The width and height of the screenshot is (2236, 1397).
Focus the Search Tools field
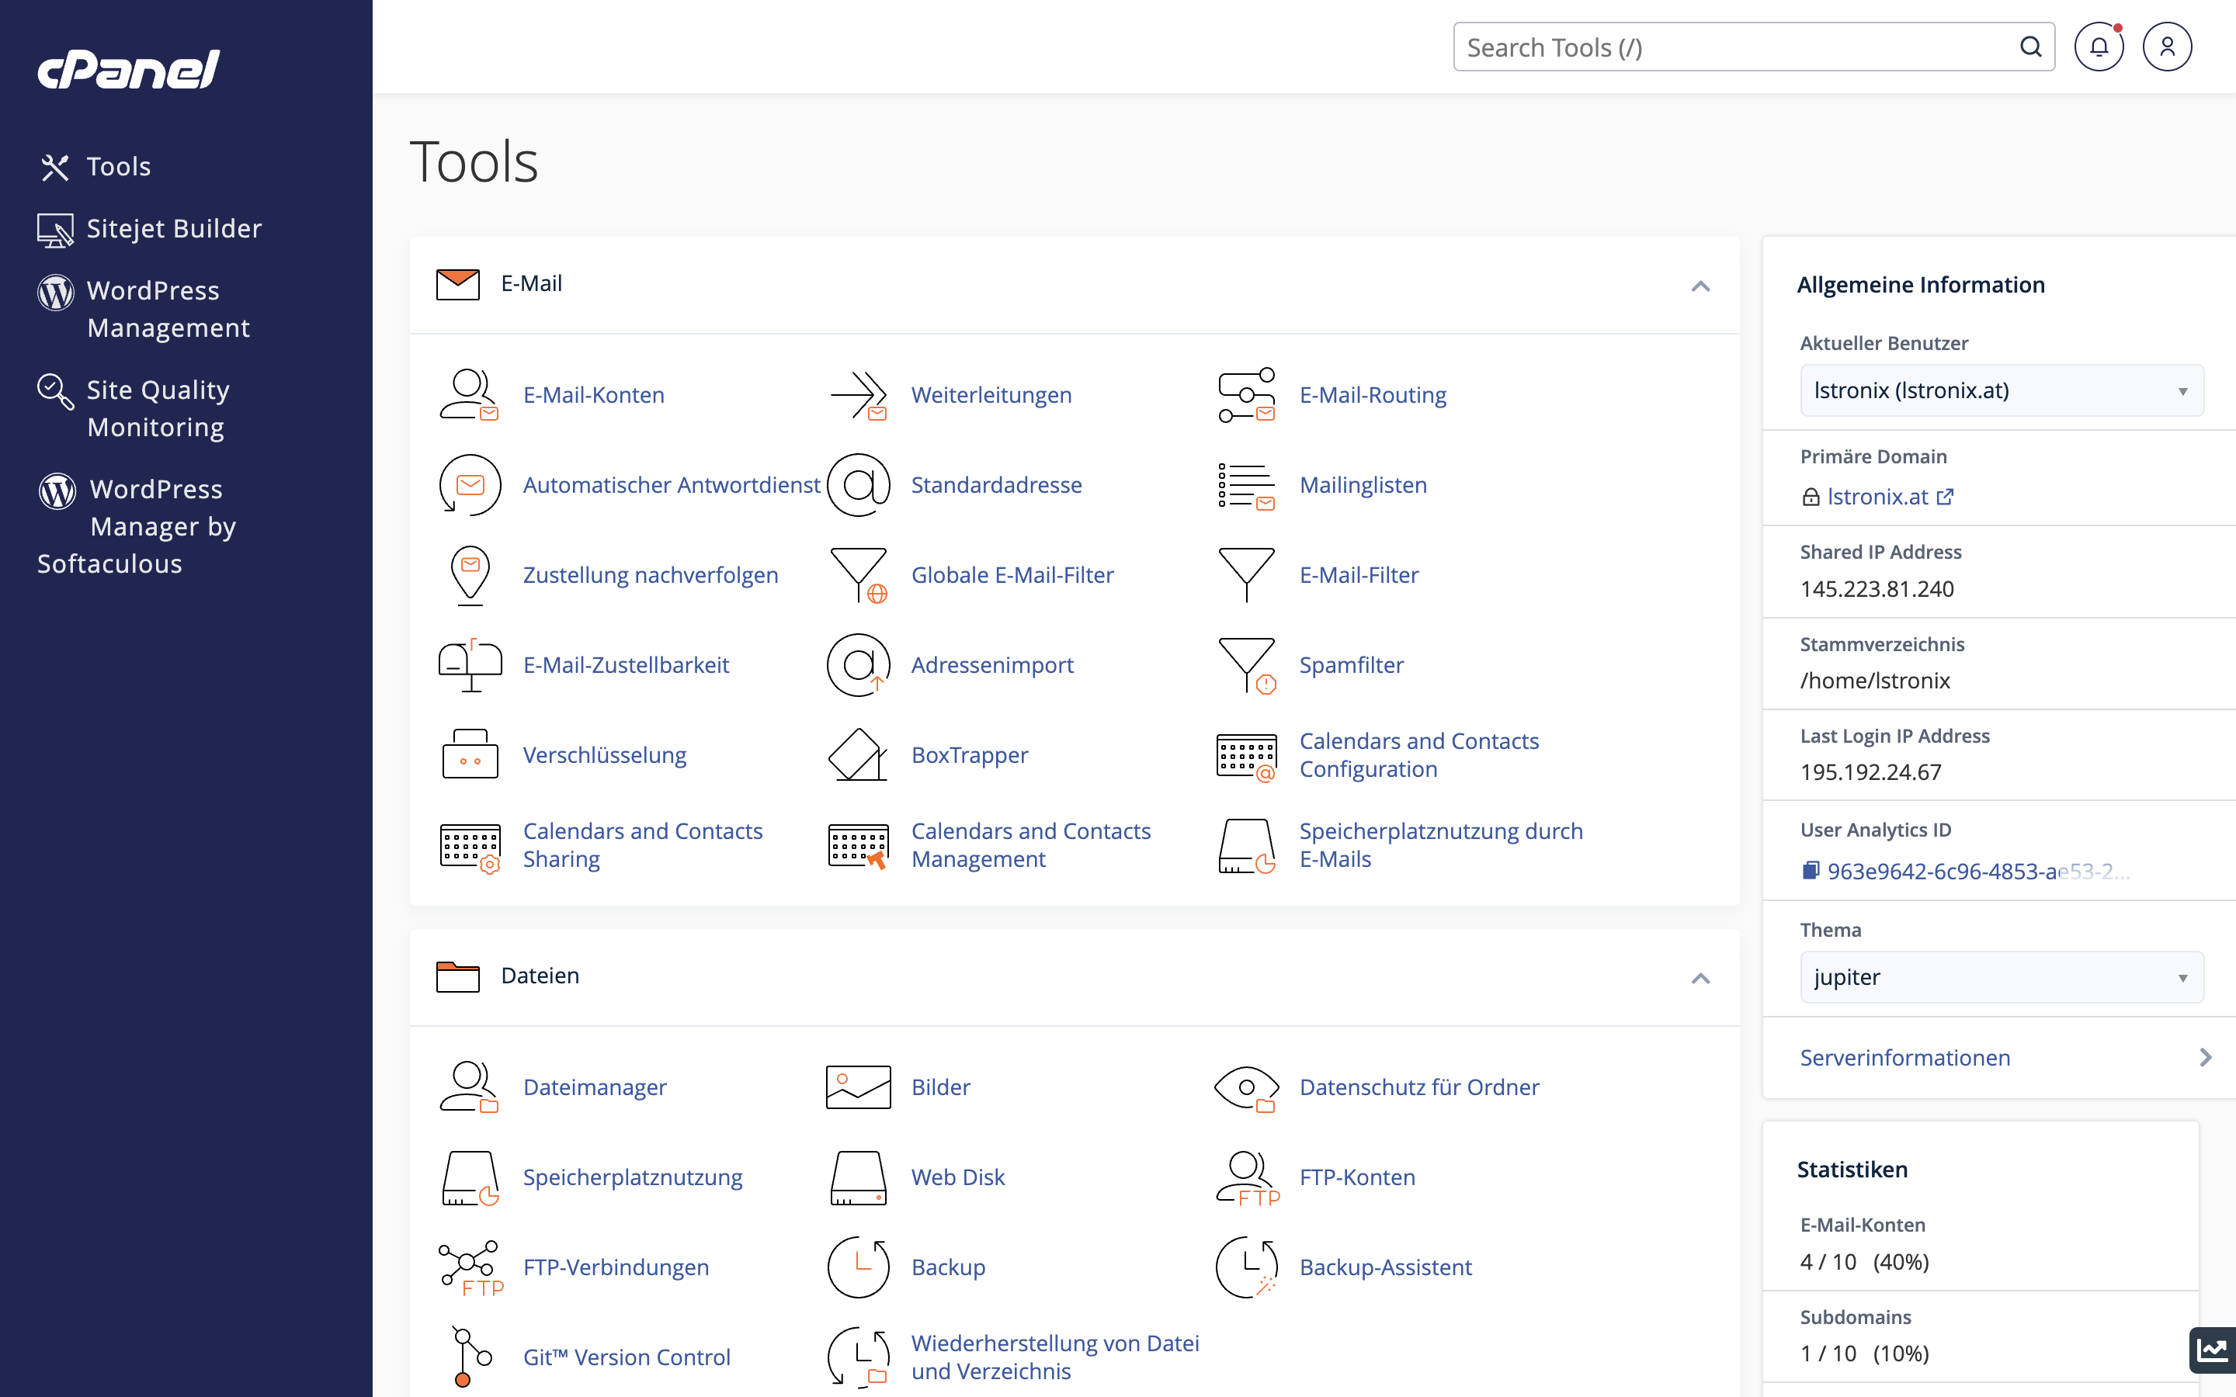[1737, 47]
